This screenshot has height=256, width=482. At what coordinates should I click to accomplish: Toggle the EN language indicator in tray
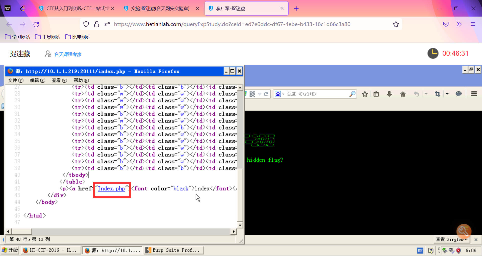pyautogui.click(x=420, y=250)
